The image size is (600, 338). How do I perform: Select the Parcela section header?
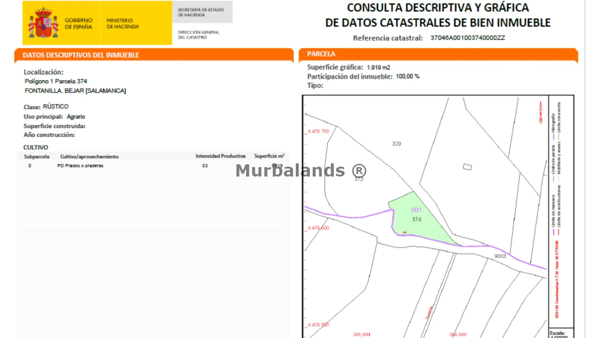[321, 54]
